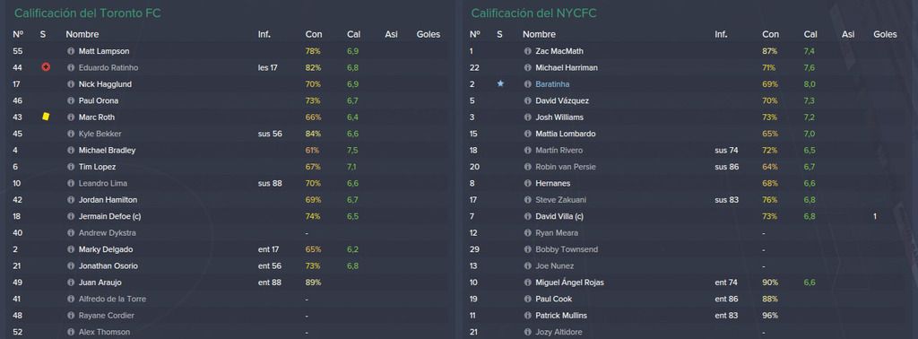Screen dimensions: 918x339
Task: Sort NYCFC list by Con column header
Action: click(x=770, y=35)
